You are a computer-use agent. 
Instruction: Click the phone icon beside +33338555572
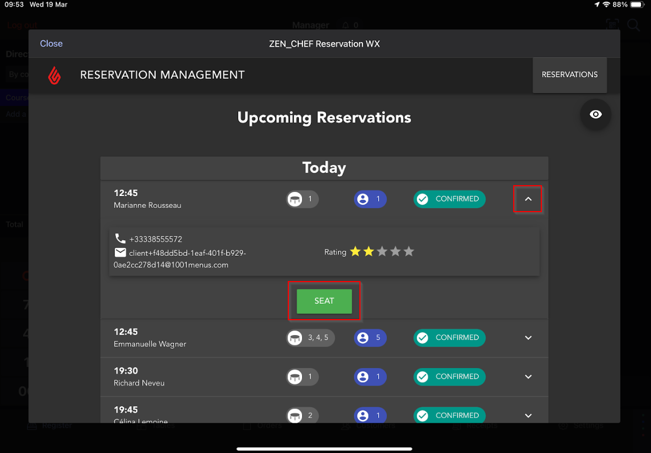120,239
